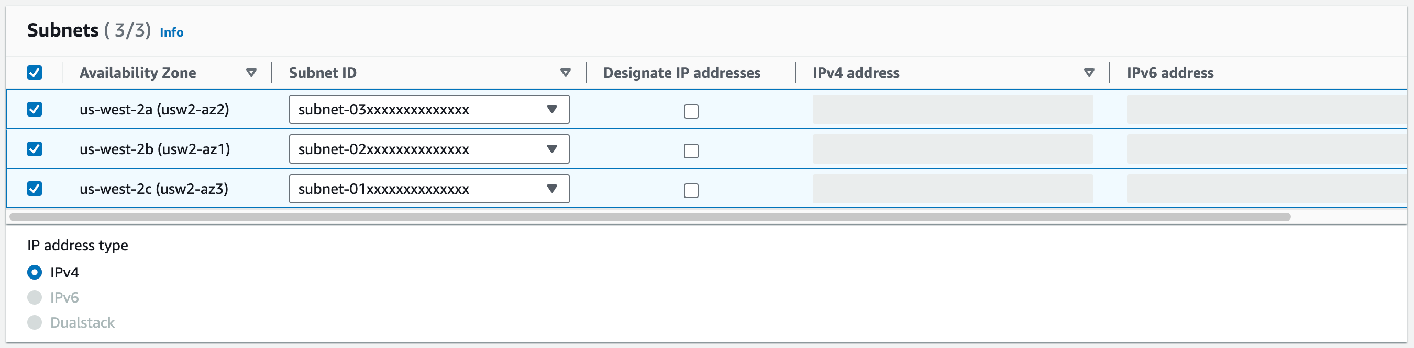Enable Designate IP addresses for us-west-2c

pos(691,191)
